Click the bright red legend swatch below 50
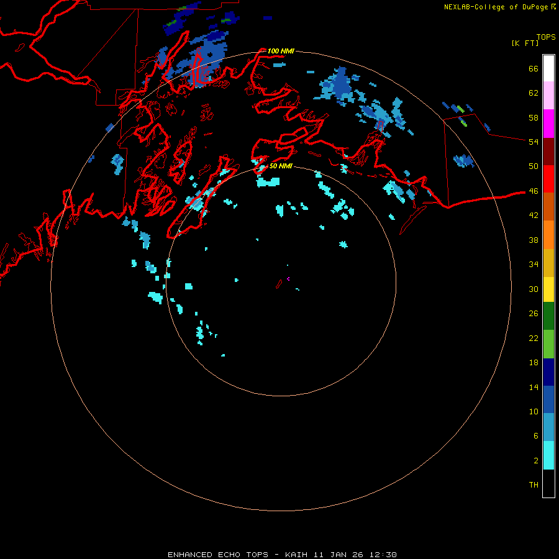559x559 pixels. pos(548,179)
